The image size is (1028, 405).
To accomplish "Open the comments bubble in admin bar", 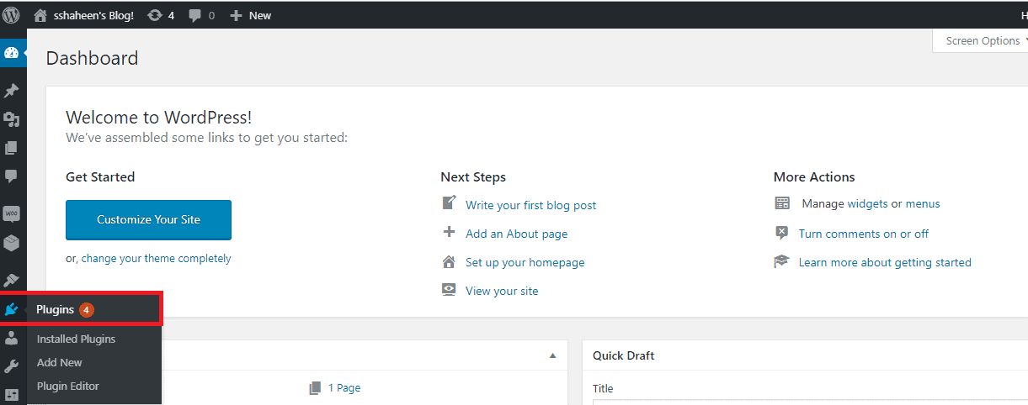I will (201, 15).
